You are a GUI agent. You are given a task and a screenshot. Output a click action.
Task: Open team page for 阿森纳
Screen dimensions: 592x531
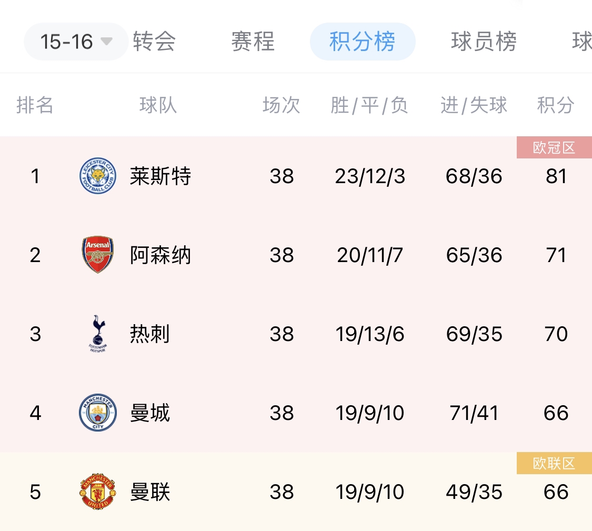click(160, 255)
